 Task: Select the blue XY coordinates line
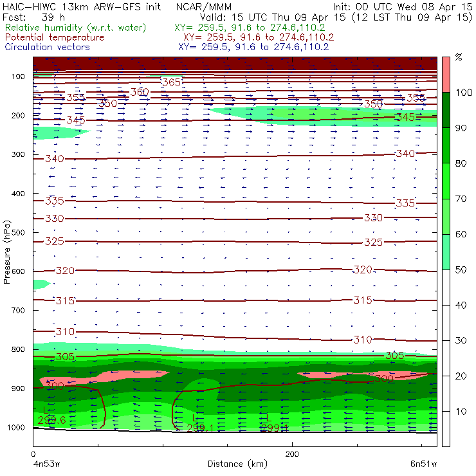(x=253, y=47)
